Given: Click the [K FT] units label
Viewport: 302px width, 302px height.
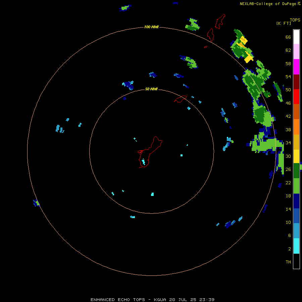Looking at the screenshot, I should (284, 23).
